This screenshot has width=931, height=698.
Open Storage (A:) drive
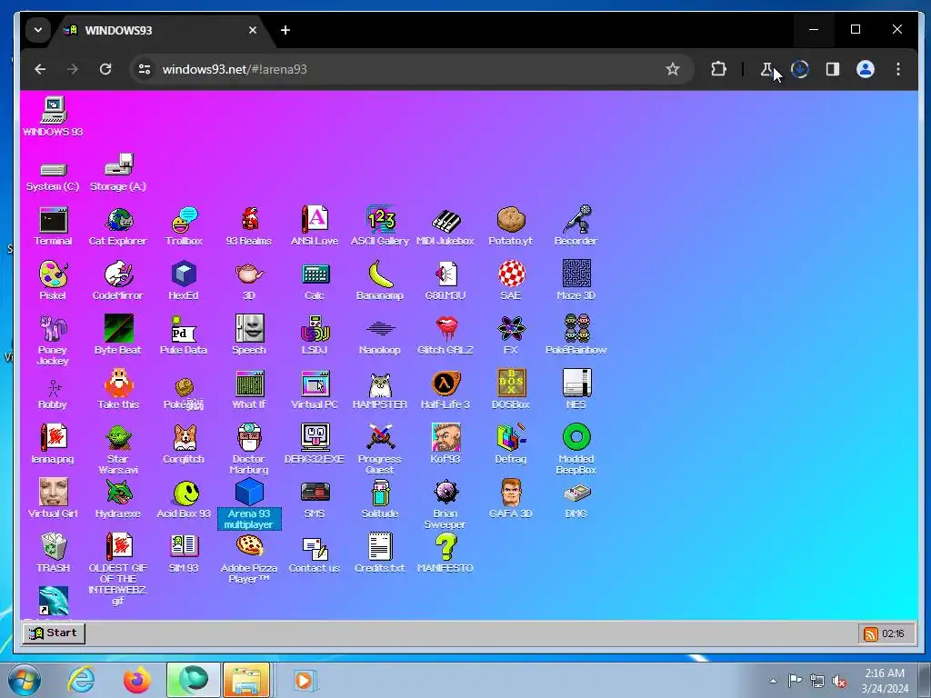(x=117, y=172)
